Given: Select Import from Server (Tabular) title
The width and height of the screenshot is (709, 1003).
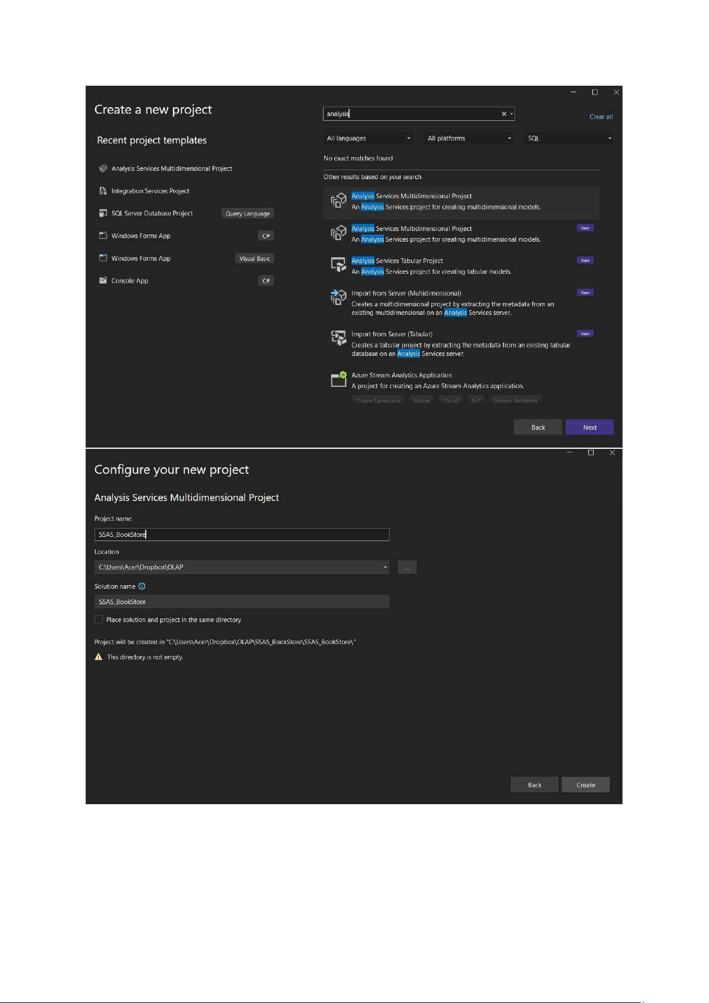Looking at the screenshot, I should (x=391, y=335).
